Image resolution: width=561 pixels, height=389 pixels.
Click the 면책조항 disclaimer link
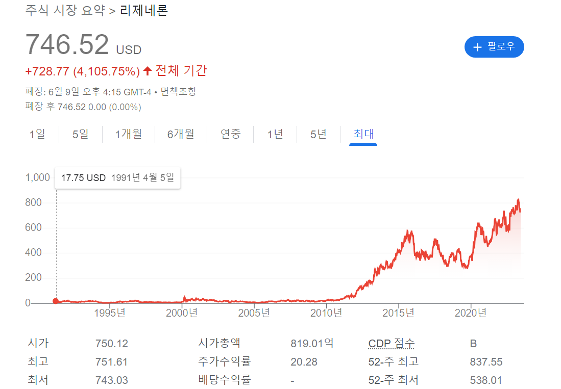click(x=178, y=92)
